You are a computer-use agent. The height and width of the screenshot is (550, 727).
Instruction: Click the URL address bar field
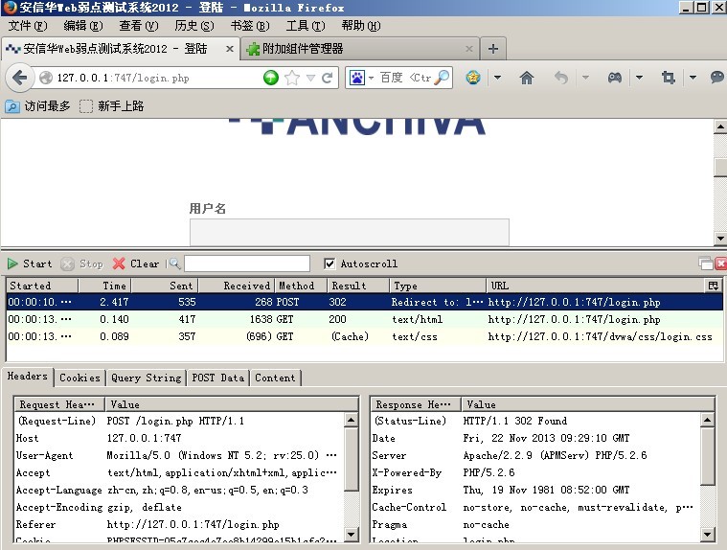coord(158,78)
